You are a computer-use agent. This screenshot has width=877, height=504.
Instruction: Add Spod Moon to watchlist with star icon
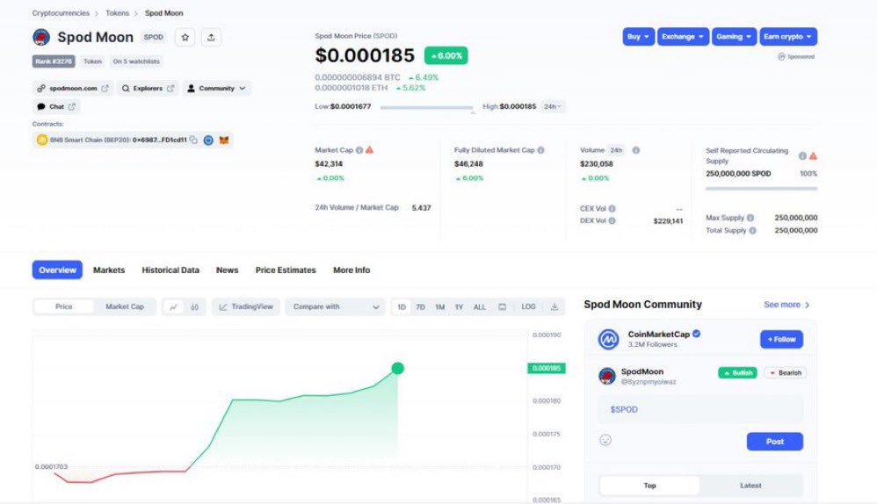[x=185, y=38]
